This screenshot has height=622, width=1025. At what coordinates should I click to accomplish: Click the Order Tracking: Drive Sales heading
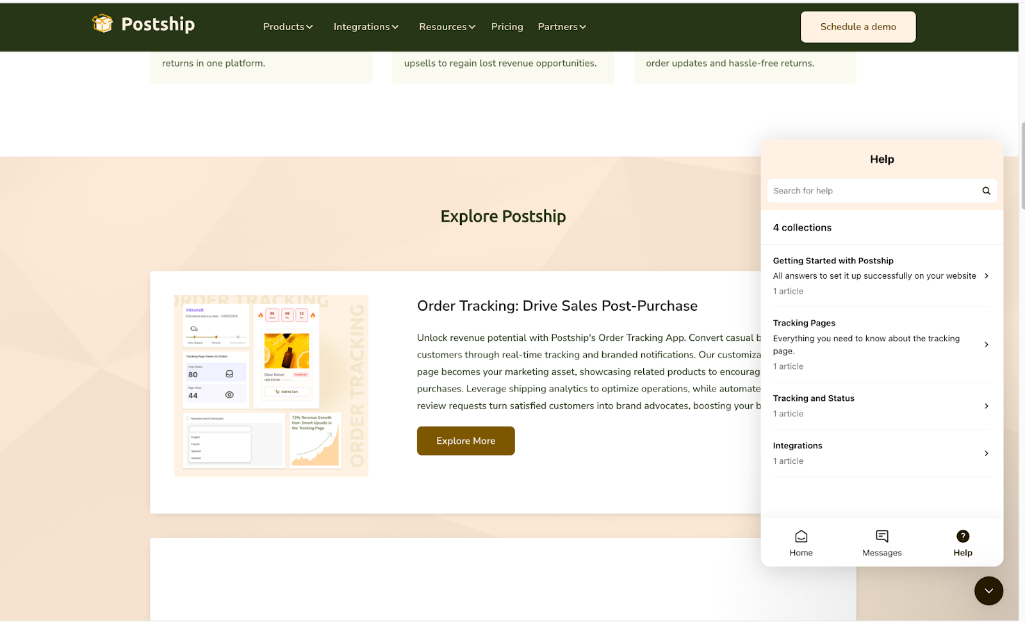557,306
